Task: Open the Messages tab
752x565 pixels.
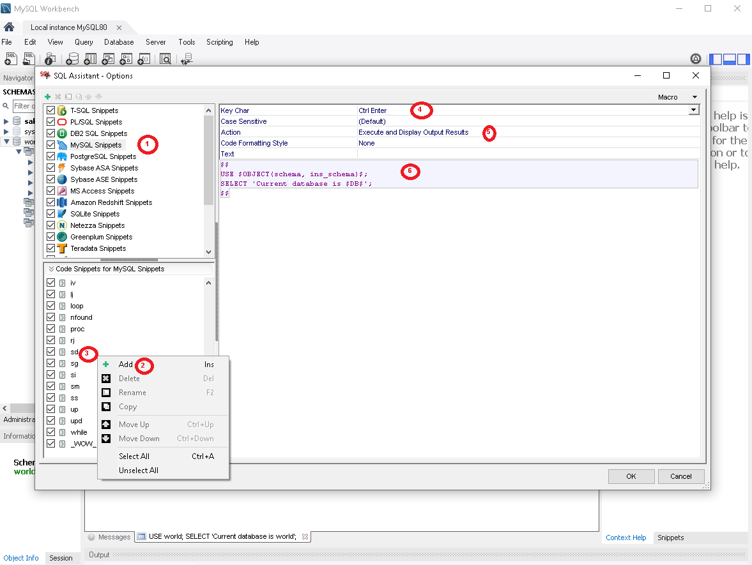Action: click(x=109, y=537)
